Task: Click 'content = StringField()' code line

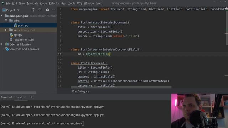Action: (x=97, y=77)
